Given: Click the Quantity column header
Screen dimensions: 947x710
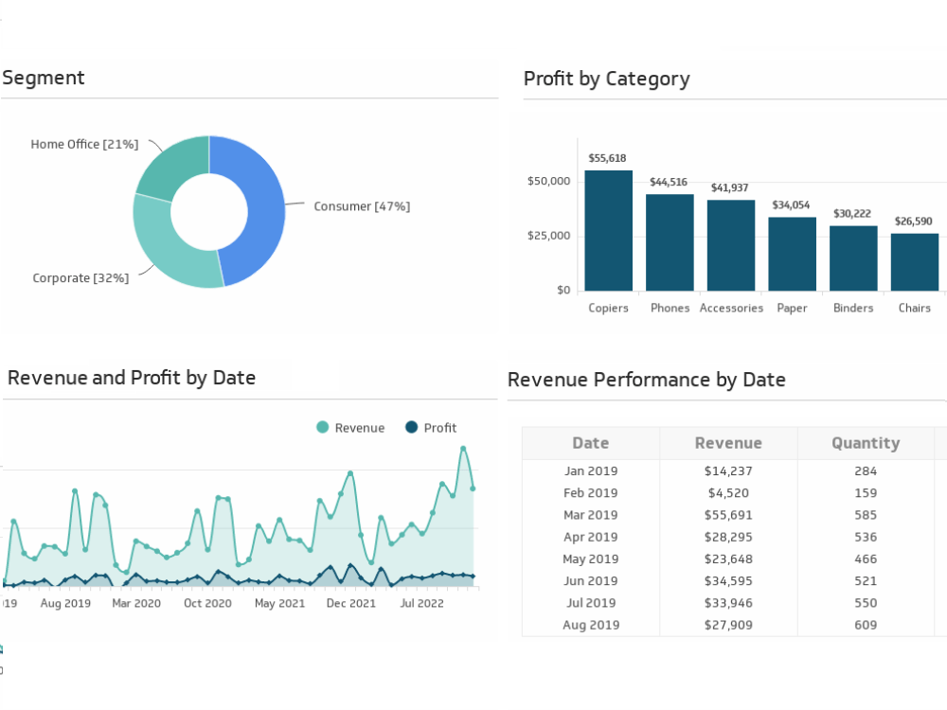Looking at the screenshot, I should 865,443.
